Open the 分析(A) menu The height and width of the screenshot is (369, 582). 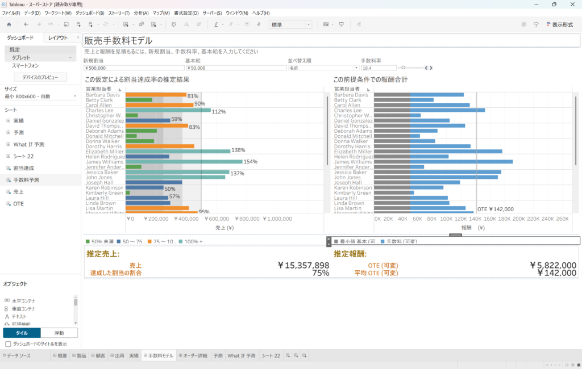click(x=142, y=12)
